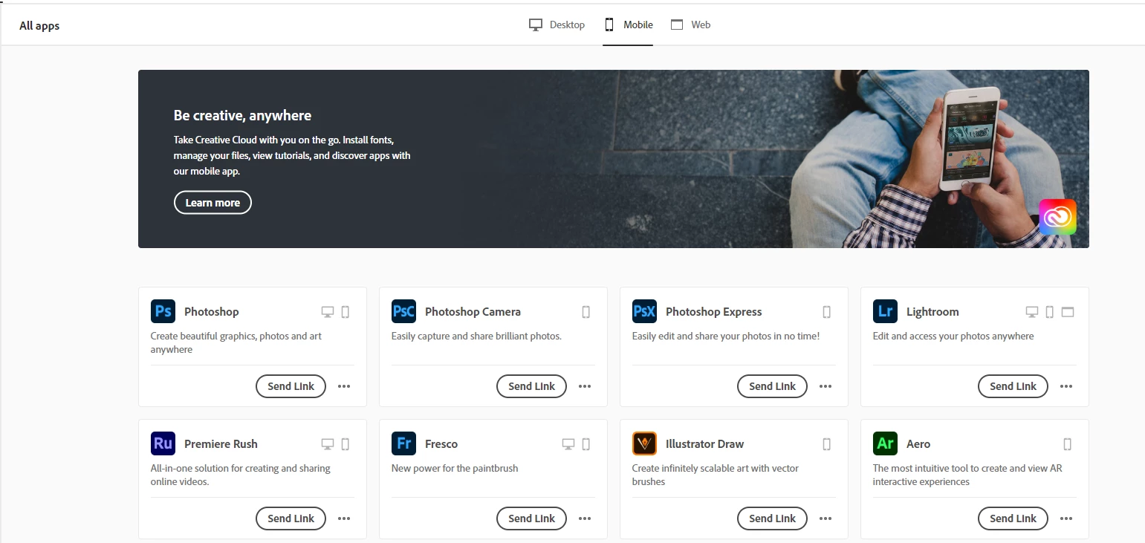This screenshot has width=1145, height=543.
Task: Open more options for Photoshop
Action: (x=344, y=386)
